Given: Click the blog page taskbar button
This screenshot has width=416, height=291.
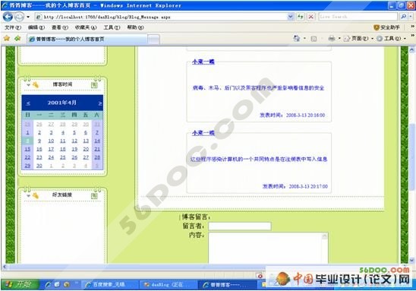Looking at the screenshot, I should click(x=228, y=285).
